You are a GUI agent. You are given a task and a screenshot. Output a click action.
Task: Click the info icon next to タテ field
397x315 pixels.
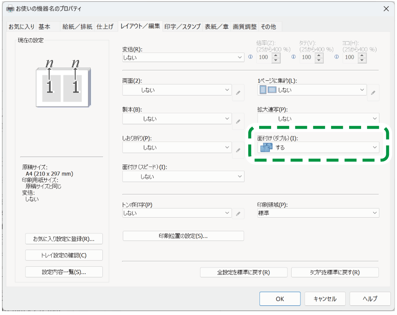[294, 57]
